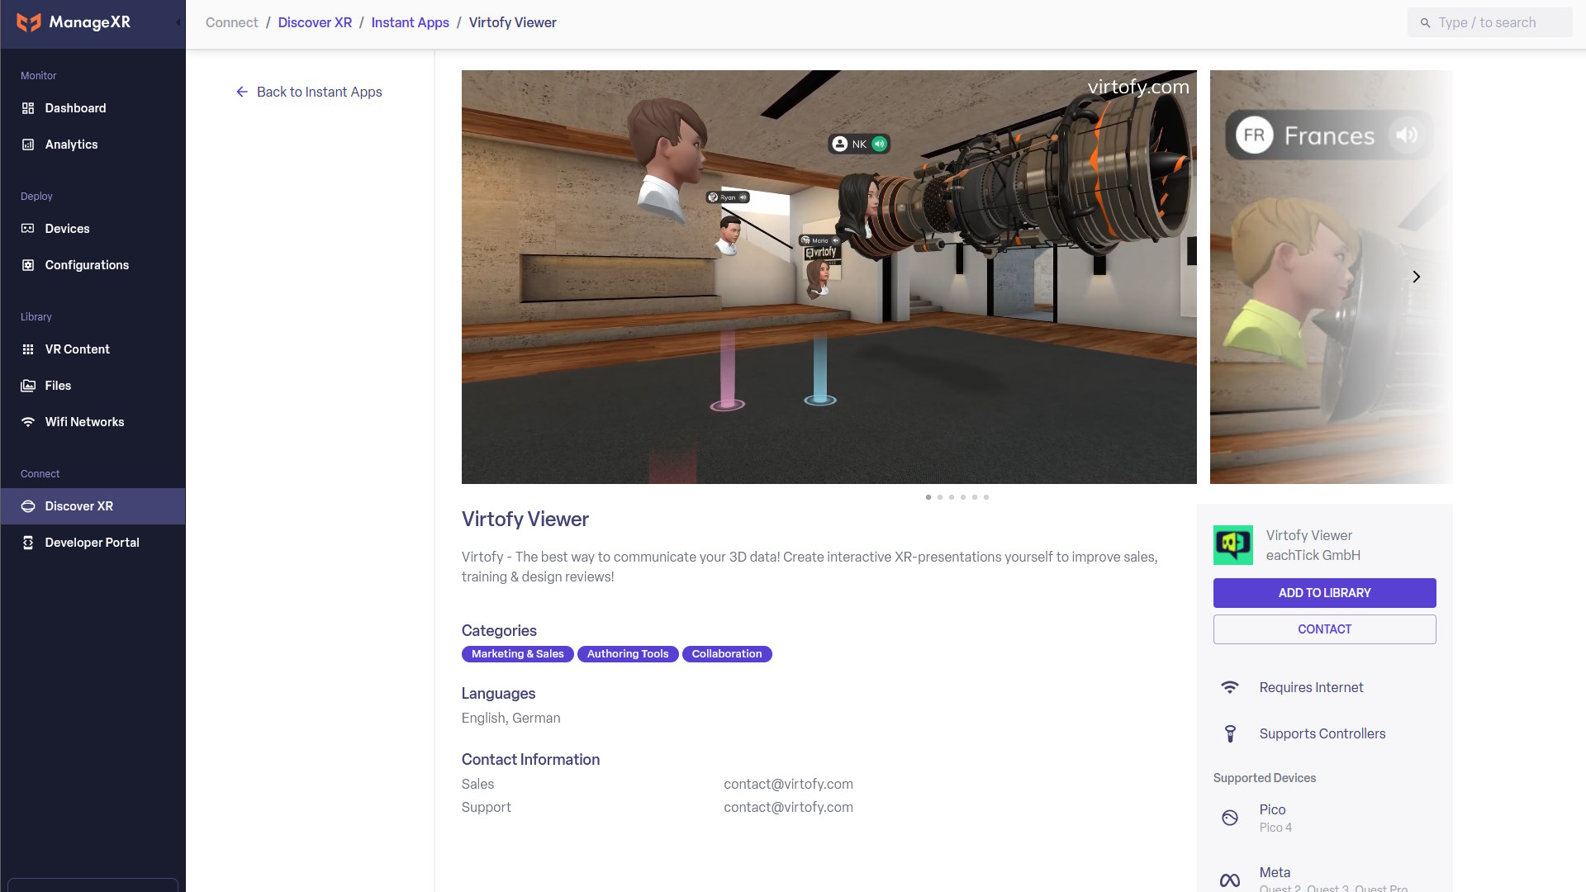1586x892 pixels.
Task: Advance carousel with the next chevron
Action: pyautogui.click(x=1416, y=277)
